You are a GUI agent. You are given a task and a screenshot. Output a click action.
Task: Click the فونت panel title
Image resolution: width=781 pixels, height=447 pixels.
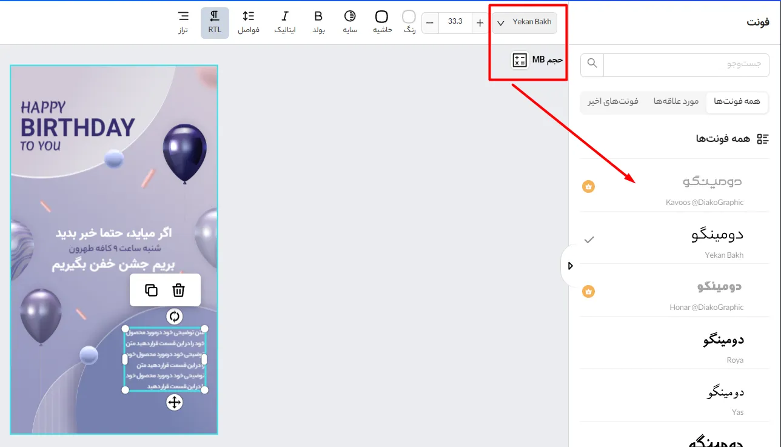click(758, 22)
